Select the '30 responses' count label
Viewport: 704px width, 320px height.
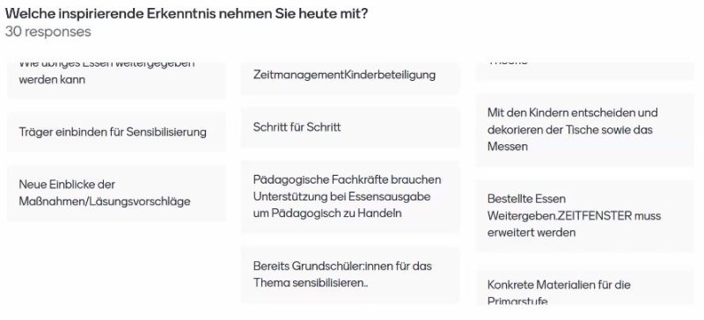(x=48, y=32)
